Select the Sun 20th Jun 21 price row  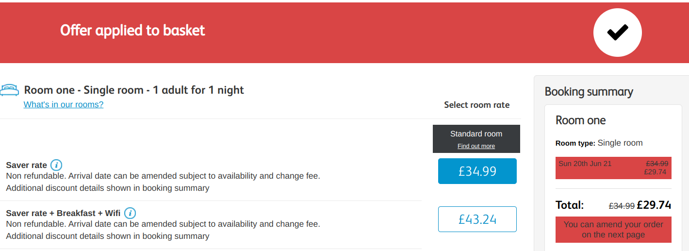[x=613, y=167]
